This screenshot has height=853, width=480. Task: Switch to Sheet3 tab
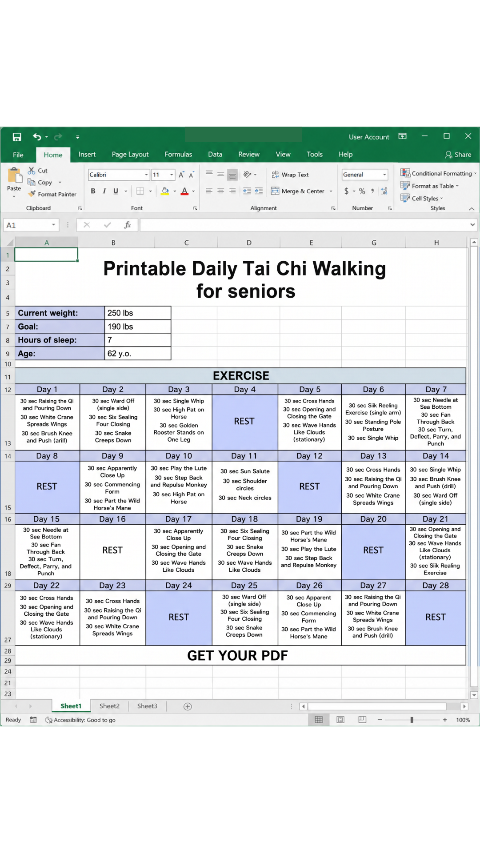click(x=147, y=706)
